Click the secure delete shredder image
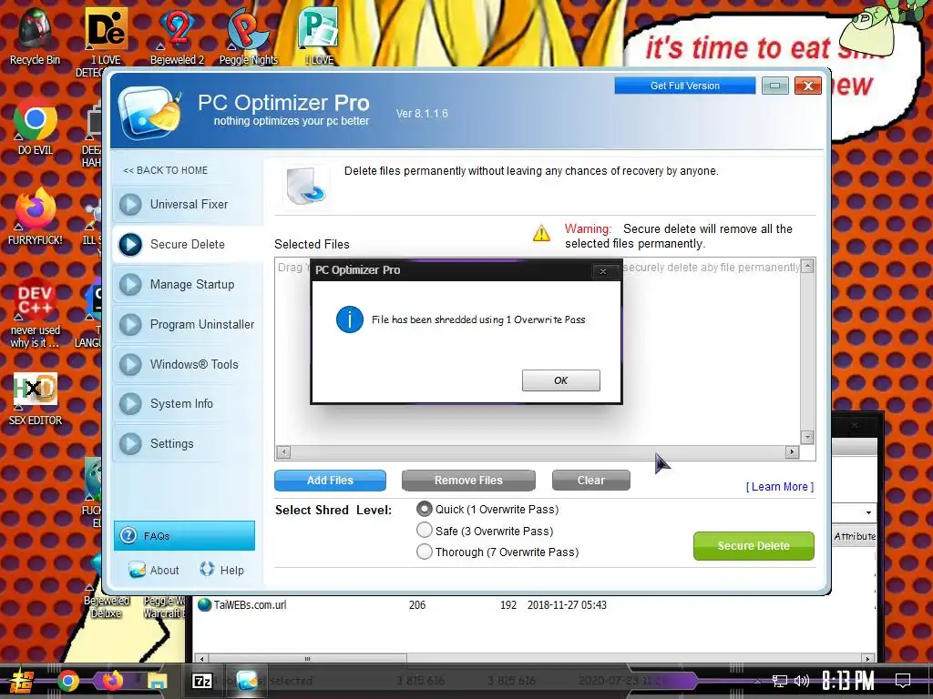The image size is (933, 699). [x=306, y=186]
